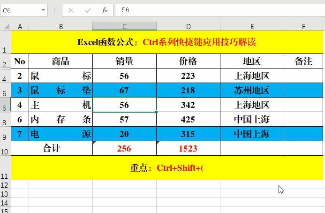Click sales cell 20 in the 电源 row

[x=124, y=134]
